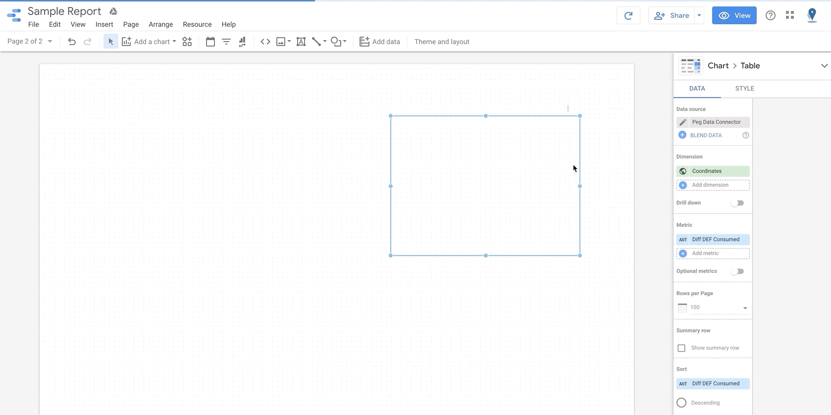The image size is (831, 415).
Task: Select the Sort field Diff DEF Consumed
Action: pos(713,384)
